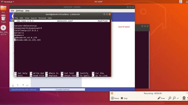Click the addnode=108.61.245.193 line
The width and height of the screenshot is (188, 105).
click(x=27, y=40)
